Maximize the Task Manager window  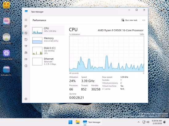click(137, 10)
